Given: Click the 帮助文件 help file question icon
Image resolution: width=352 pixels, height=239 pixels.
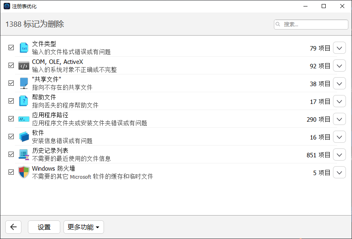Looking at the screenshot, I should click(x=23, y=101).
